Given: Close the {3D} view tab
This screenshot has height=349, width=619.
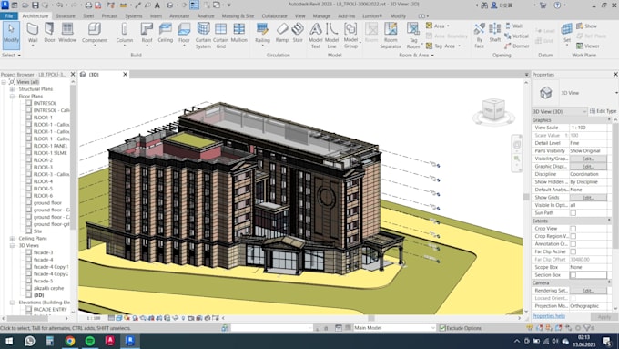Looking at the screenshot, I should tap(125, 75).
